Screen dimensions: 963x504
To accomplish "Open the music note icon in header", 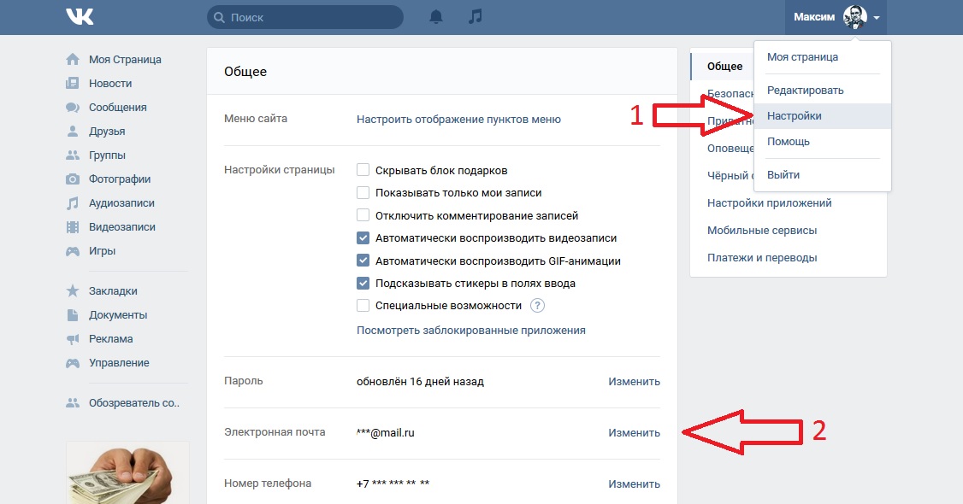I will pyautogui.click(x=476, y=17).
